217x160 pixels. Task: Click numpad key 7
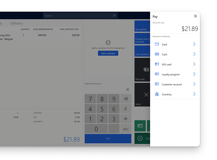[x=90, y=99]
